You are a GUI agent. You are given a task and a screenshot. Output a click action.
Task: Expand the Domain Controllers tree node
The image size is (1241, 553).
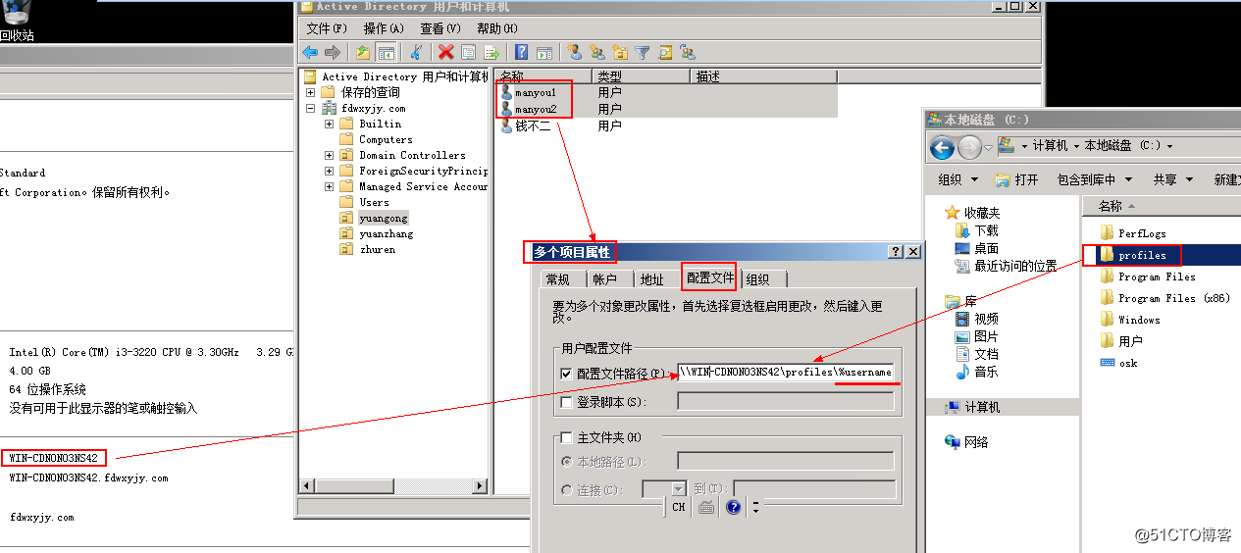click(x=330, y=155)
